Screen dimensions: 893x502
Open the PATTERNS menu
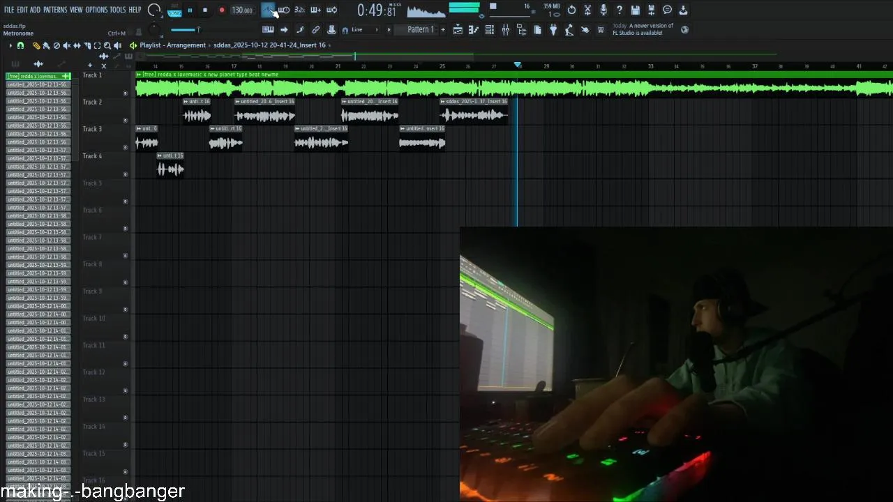pyautogui.click(x=55, y=10)
